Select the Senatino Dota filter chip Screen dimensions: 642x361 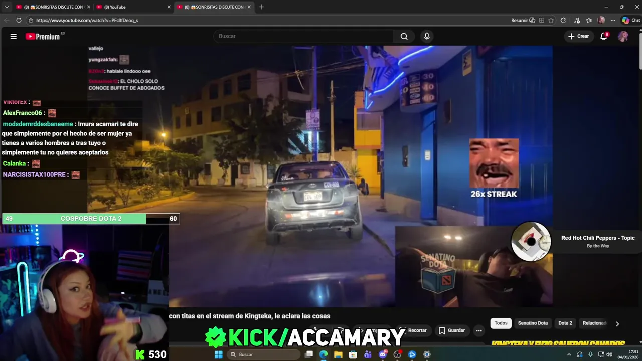coord(533,323)
